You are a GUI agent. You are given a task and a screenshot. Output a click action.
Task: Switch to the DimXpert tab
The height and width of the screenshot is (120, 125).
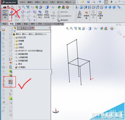(x=48, y=24)
